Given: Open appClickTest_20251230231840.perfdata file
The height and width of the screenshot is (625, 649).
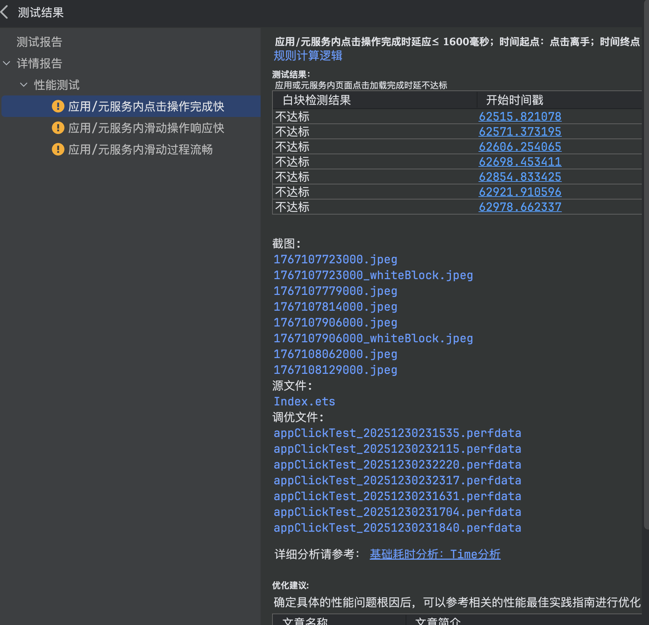Looking at the screenshot, I should click(397, 528).
